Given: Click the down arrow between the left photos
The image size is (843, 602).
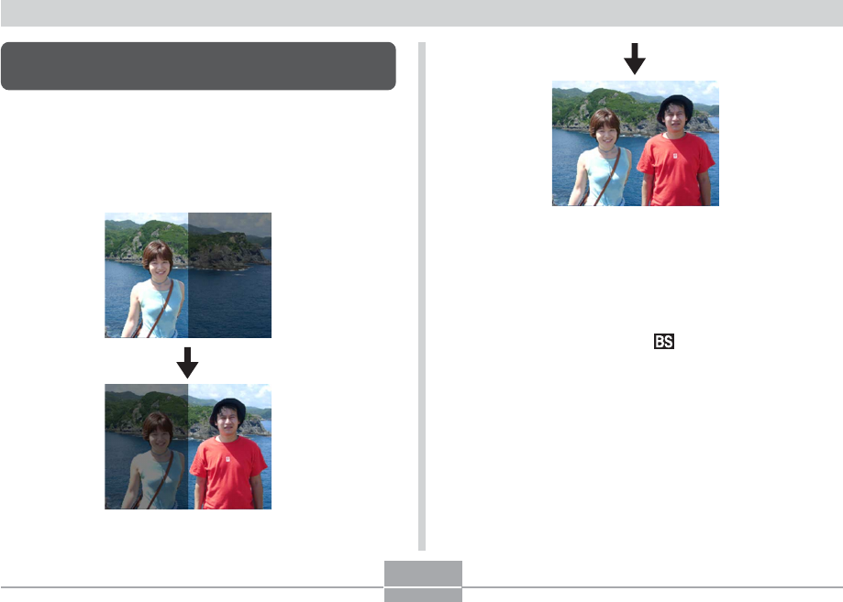Looking at the screenshot, I should coord(187,363).
